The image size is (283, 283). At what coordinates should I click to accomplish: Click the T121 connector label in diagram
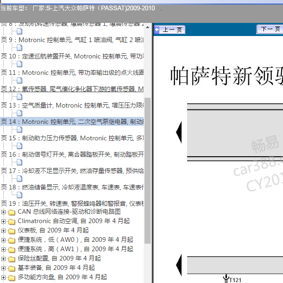point(235,280)
